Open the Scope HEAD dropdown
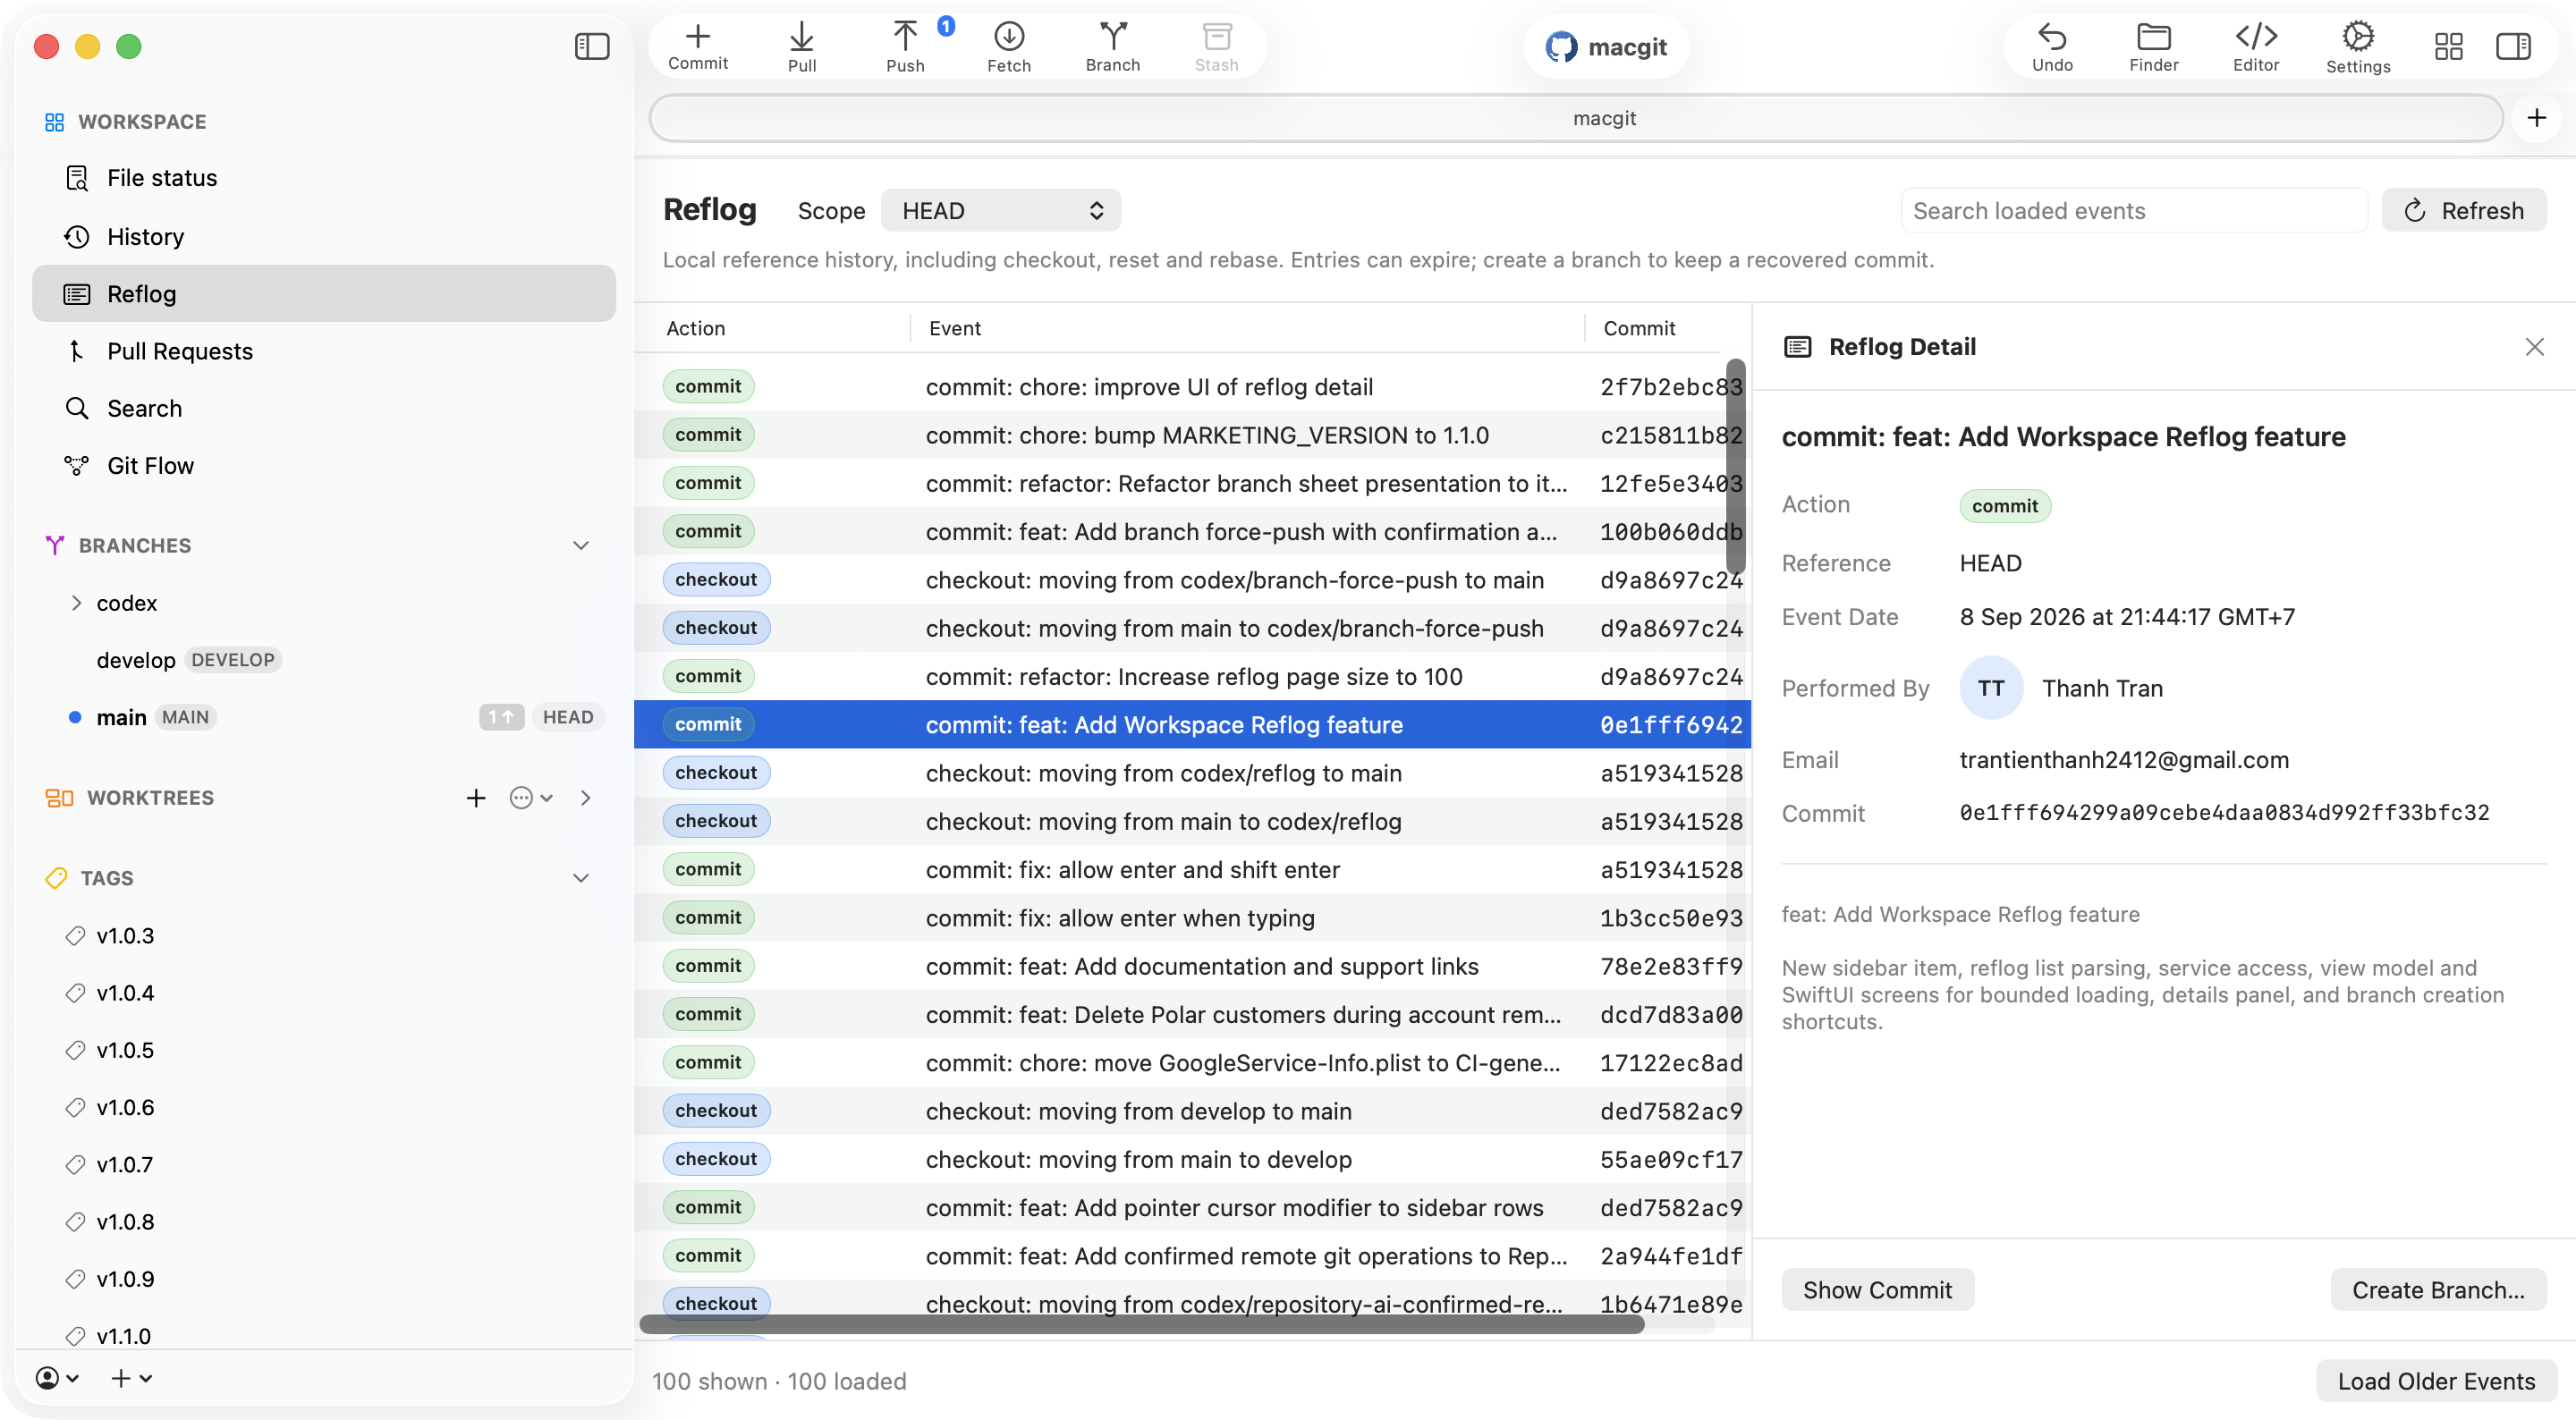The image size is (2576, 1420). pyautogui.click(x=1000, y=211)
